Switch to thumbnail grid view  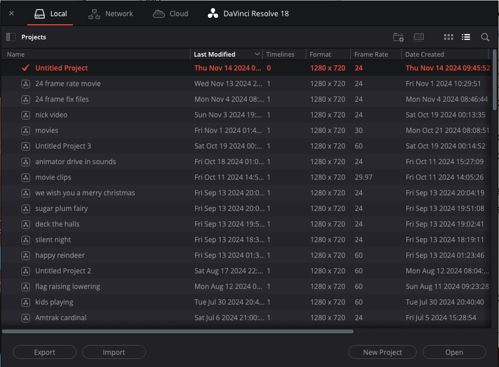[449, 37]
